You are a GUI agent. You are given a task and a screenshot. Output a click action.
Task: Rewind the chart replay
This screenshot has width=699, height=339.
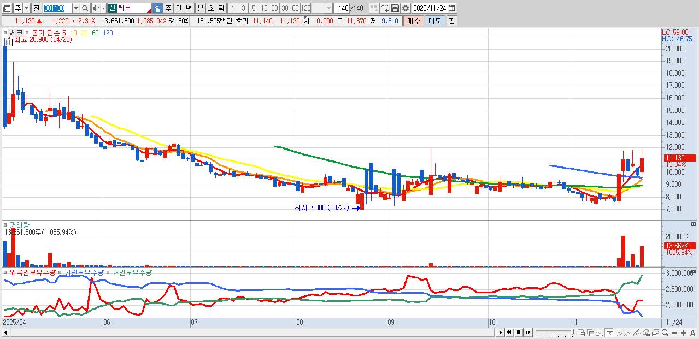pos(509,332)
